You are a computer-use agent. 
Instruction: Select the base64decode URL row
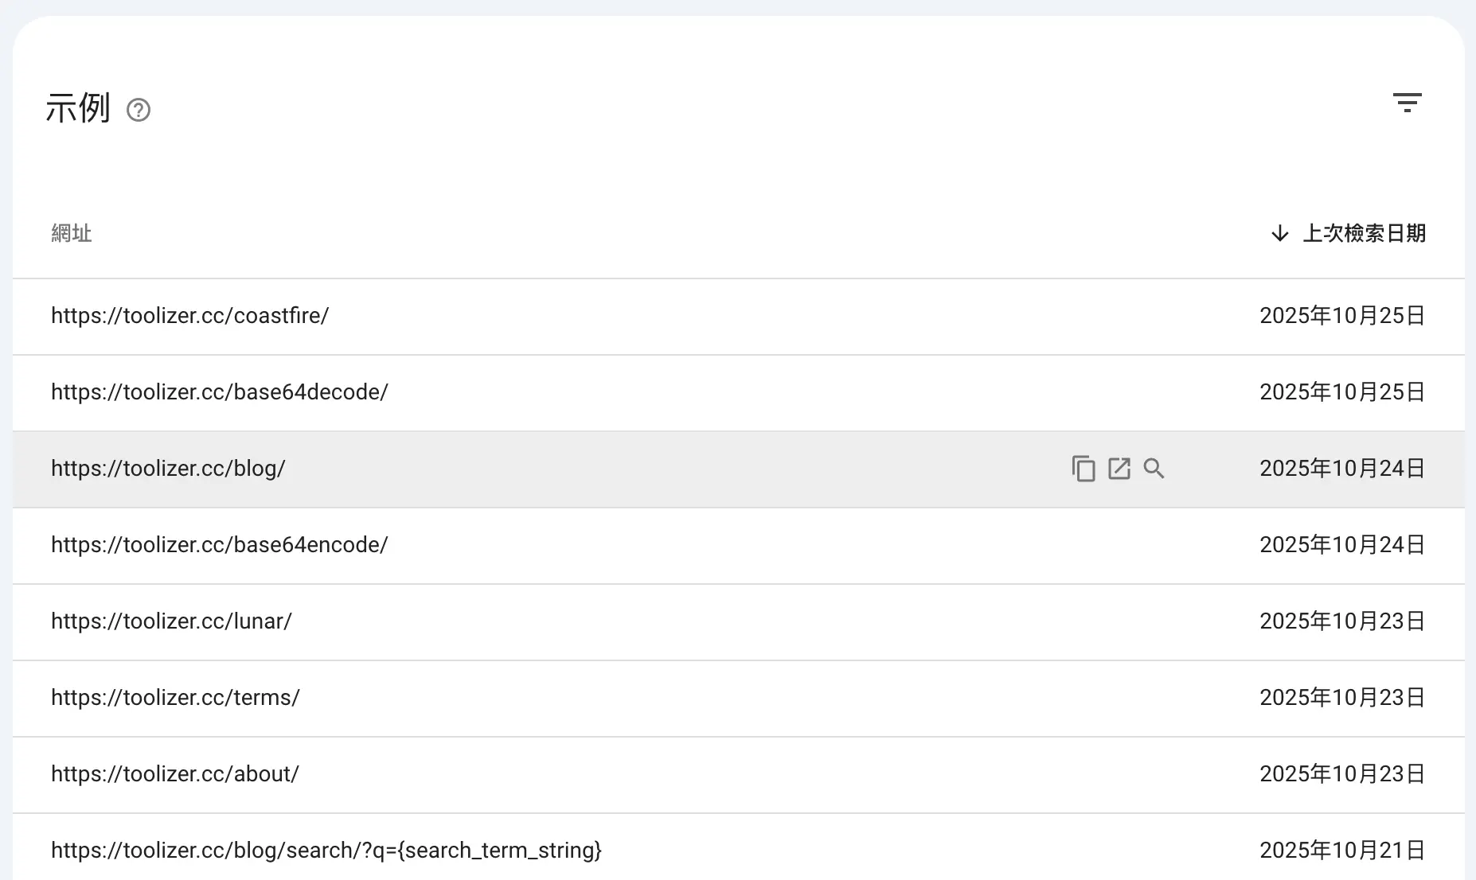pyautogui.click(x=219, y=392)
